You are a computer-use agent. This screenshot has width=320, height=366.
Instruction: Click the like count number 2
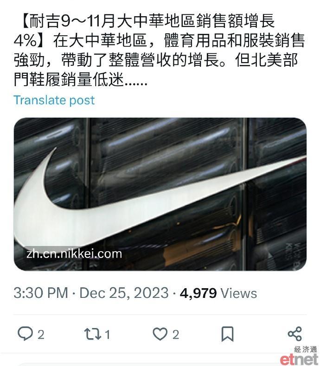coord(176,334)
